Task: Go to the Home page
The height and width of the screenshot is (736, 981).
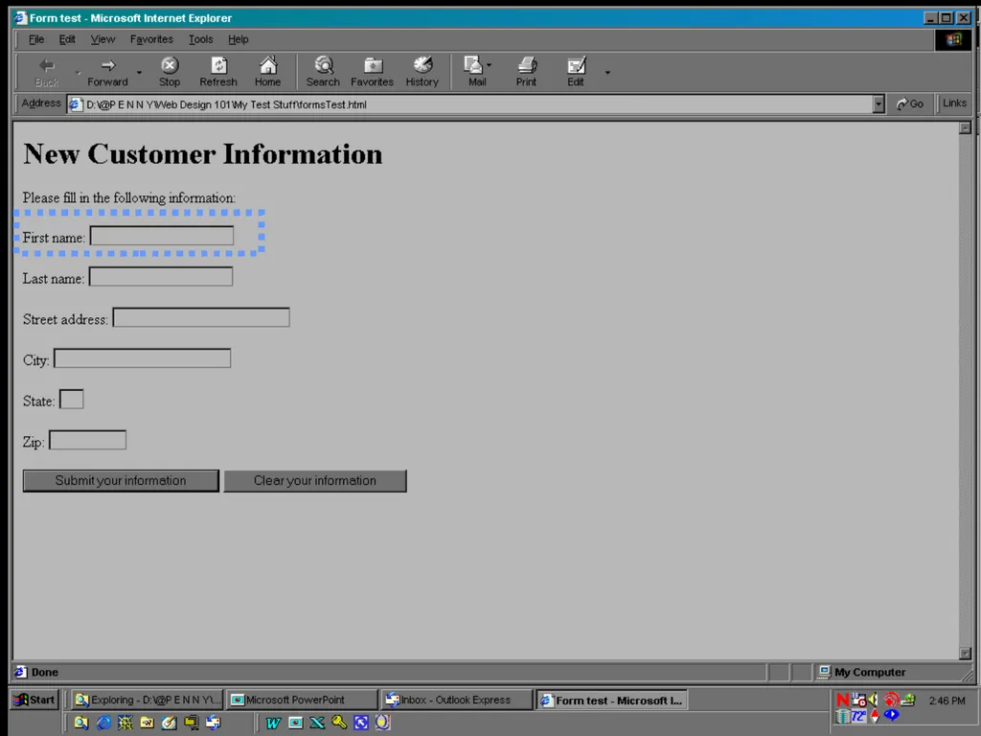Action: click(x=268, y=72)
